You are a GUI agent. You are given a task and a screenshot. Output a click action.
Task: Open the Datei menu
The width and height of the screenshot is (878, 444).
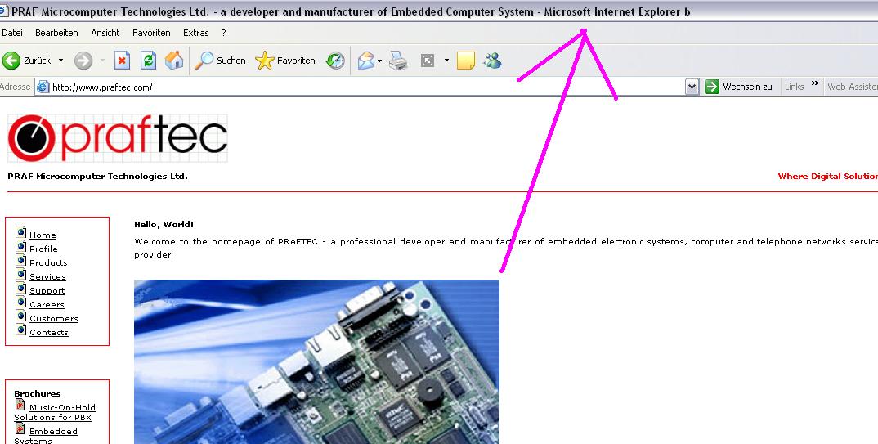point(12,33)
